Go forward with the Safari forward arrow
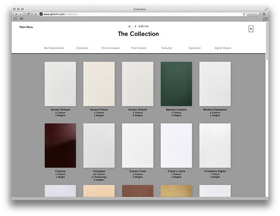Screen dimensions: 280x216 (x=21, y=14)
